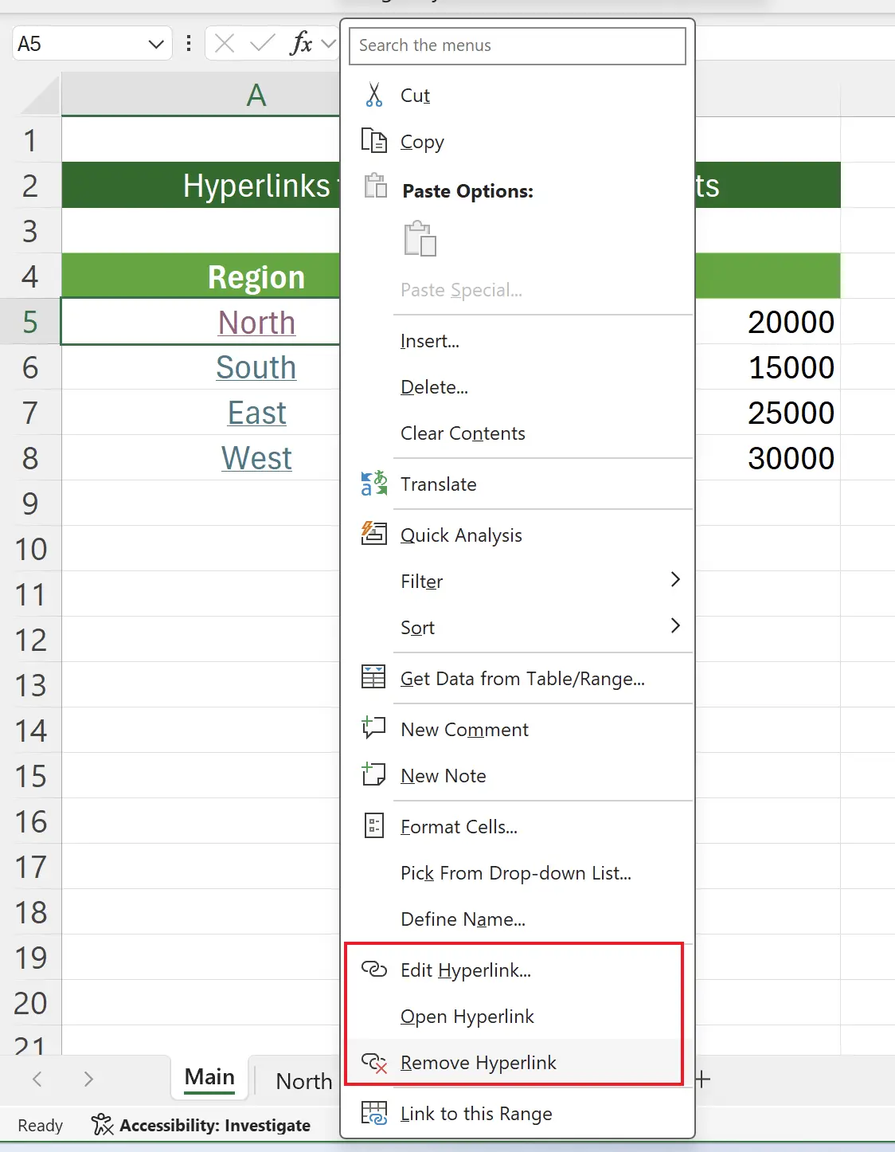Open Quick Analysis from context menu
895x1152 pixels.
pos(461,535)
